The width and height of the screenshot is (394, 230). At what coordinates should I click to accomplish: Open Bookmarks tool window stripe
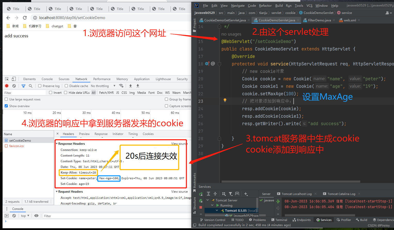(x=195, y=182)
